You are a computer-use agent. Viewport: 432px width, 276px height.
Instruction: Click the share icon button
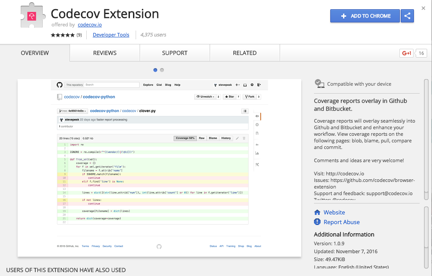(x=407, y=16)
